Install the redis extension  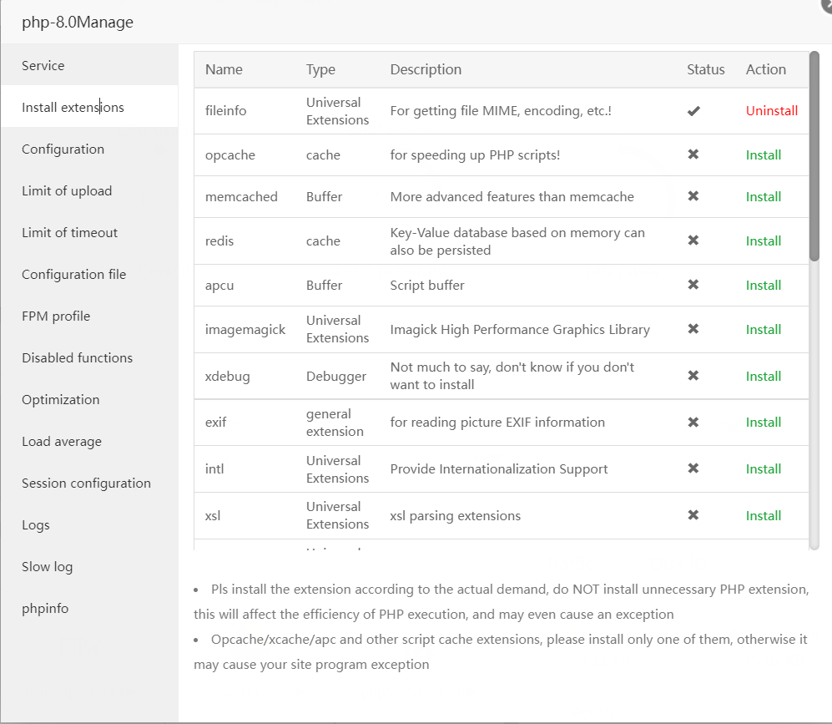pos(763,240)
